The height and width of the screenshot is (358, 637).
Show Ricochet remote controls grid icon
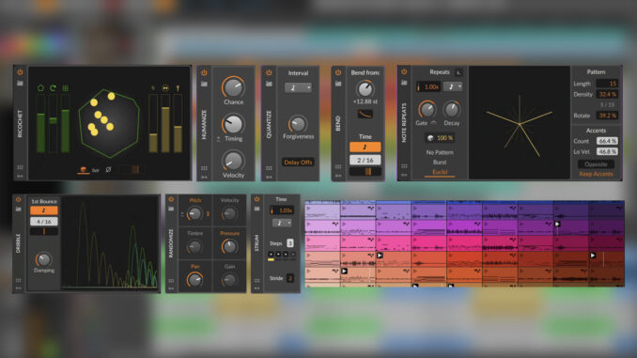20,167
